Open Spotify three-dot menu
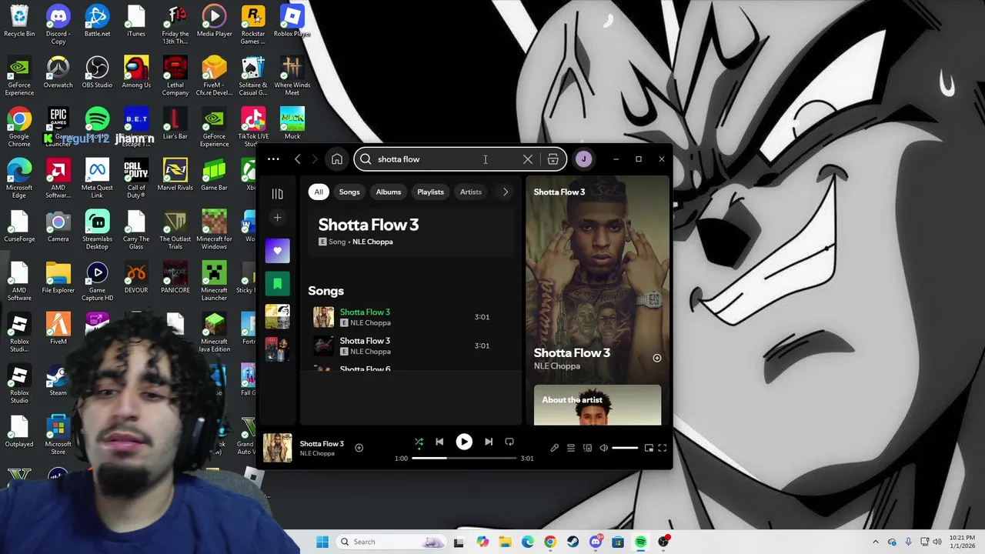This screenshot has height=554, width=985. (x=273, y=159)
